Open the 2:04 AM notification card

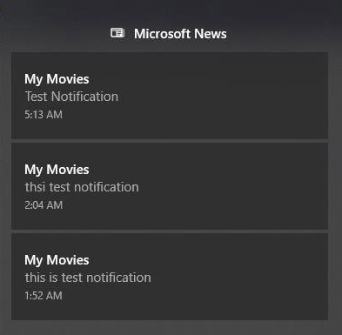170,186
